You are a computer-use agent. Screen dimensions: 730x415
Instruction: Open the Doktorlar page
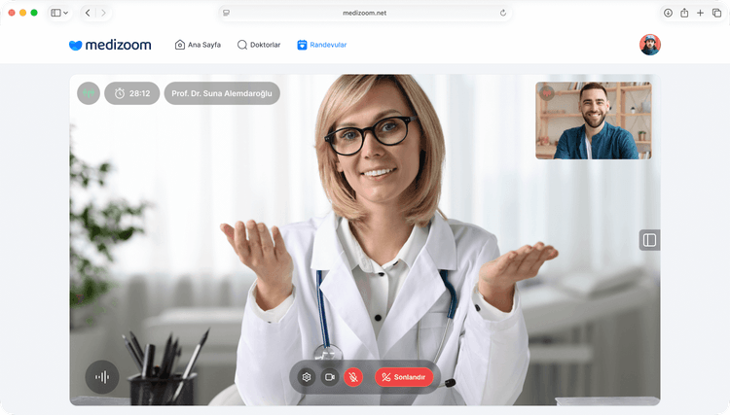click(259, 45)
